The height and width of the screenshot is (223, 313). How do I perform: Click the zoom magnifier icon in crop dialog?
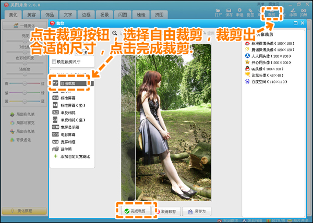(x=115, y=33)
